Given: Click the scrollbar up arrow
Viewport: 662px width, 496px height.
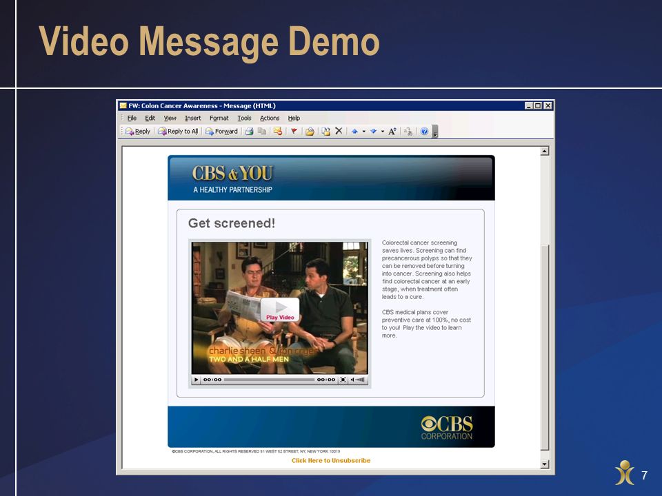Looking at the screenshot, I should click(x=545, y=151).
